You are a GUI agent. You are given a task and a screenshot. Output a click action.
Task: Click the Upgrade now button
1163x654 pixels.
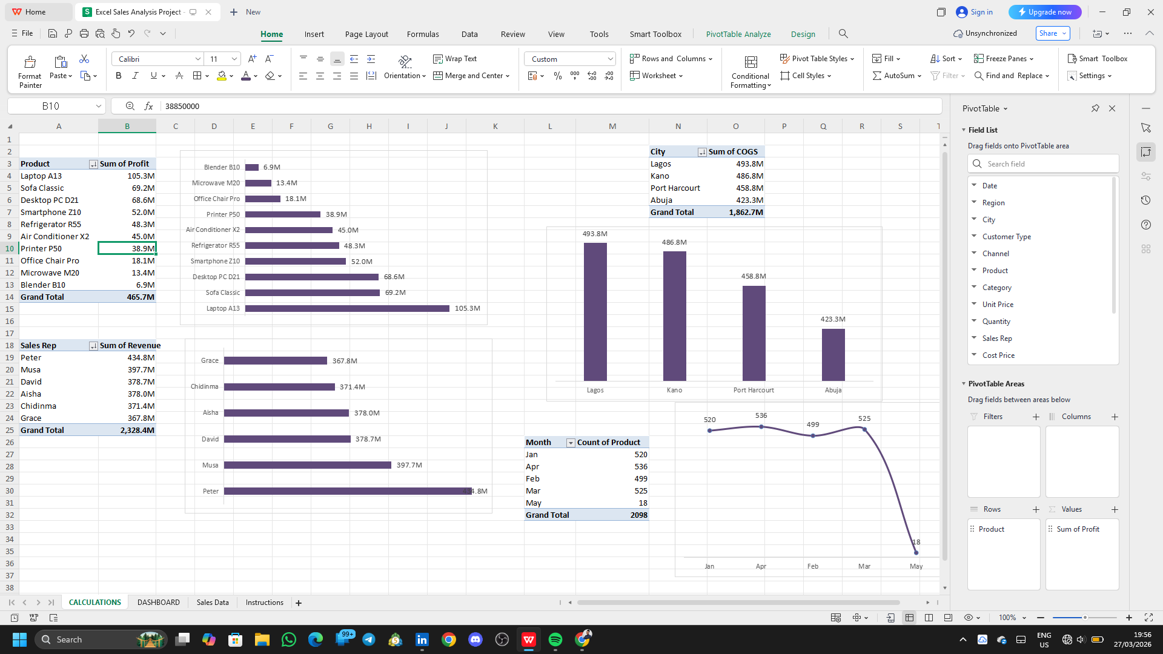tap(1044, 12)
